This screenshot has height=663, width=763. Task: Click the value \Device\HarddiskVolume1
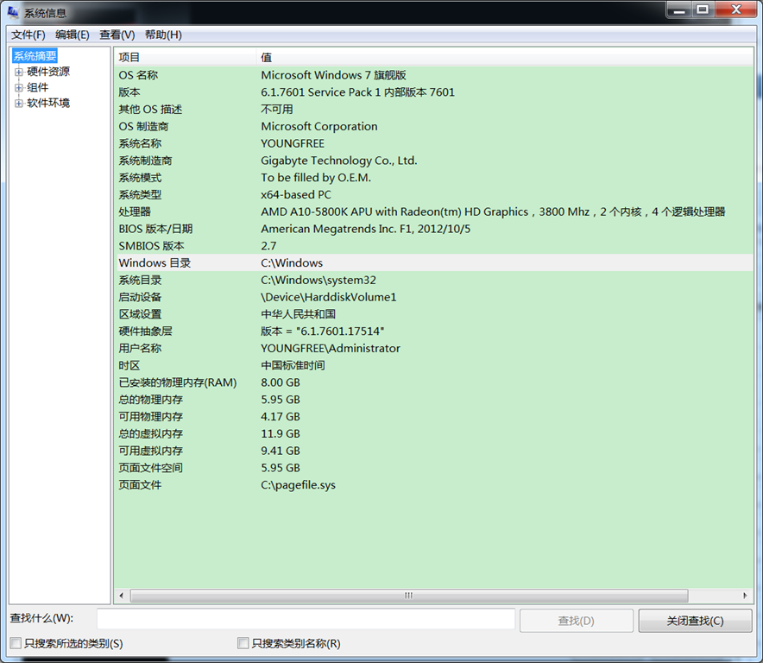click(329, 297)
